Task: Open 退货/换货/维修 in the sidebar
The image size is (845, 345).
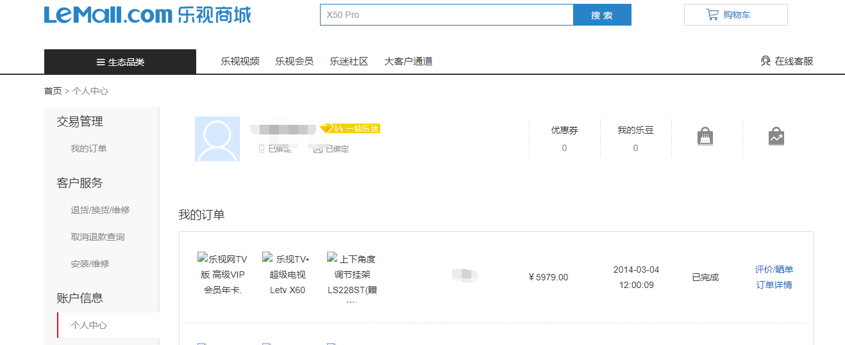Action: (x=100, y=210)
